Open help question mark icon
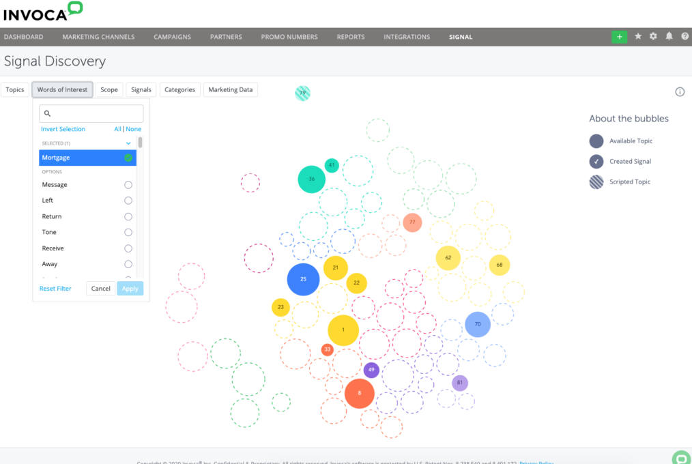 tap(685, 36)
